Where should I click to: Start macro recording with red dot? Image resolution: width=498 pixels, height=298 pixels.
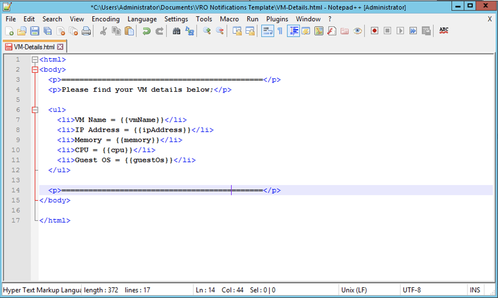[374, 31]
